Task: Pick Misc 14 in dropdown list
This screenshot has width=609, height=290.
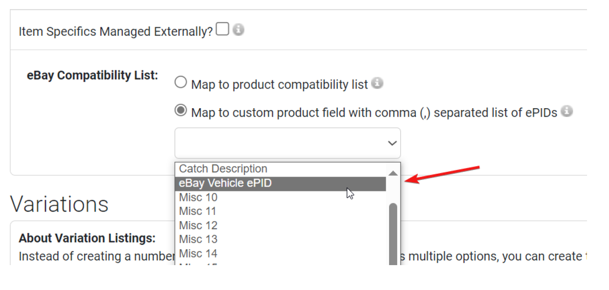Action: pyautogui.click(x=281, y=253)
